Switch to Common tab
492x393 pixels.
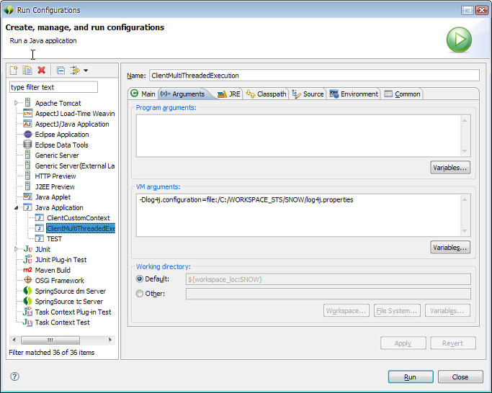pyautogui.click(x=402, y=94)
